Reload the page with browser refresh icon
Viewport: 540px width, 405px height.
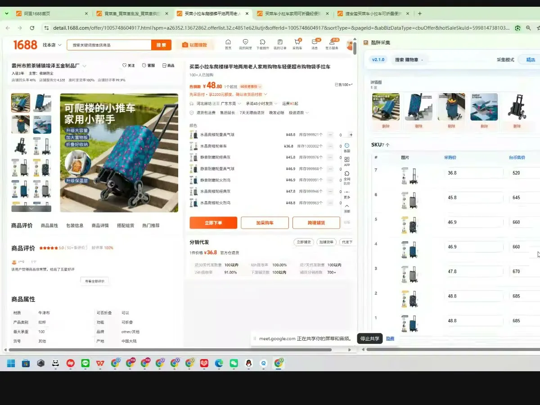pyautogui.click(x=32, y=28)
